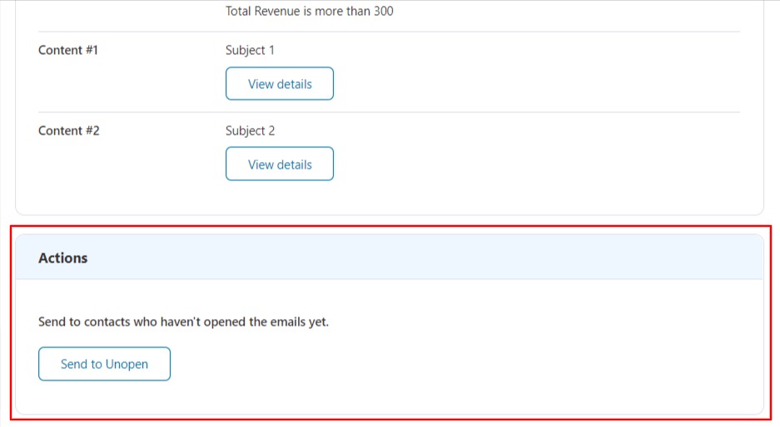Click 'details' word in first View button
Image resolution: width=780 pixels, height=427 pixels.
294,84
